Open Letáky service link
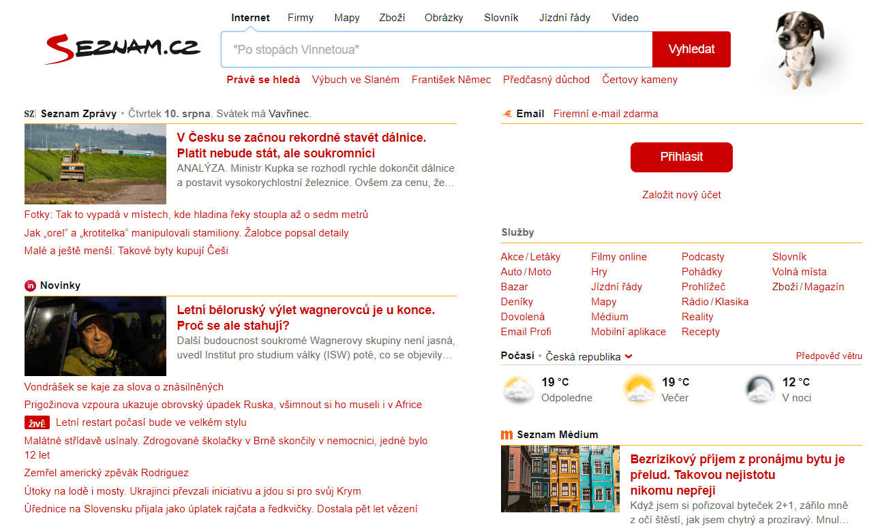This screenshot has height=528, width=878. tap(545, 257)
